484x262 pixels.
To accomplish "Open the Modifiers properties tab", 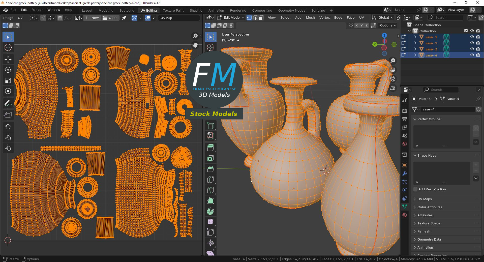I will pyautogui.click(x=405, y=173).
